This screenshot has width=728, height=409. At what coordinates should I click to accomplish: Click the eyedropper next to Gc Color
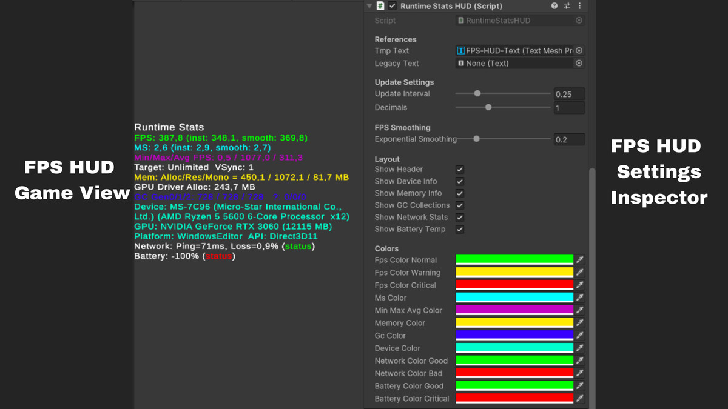coord(579,335)
